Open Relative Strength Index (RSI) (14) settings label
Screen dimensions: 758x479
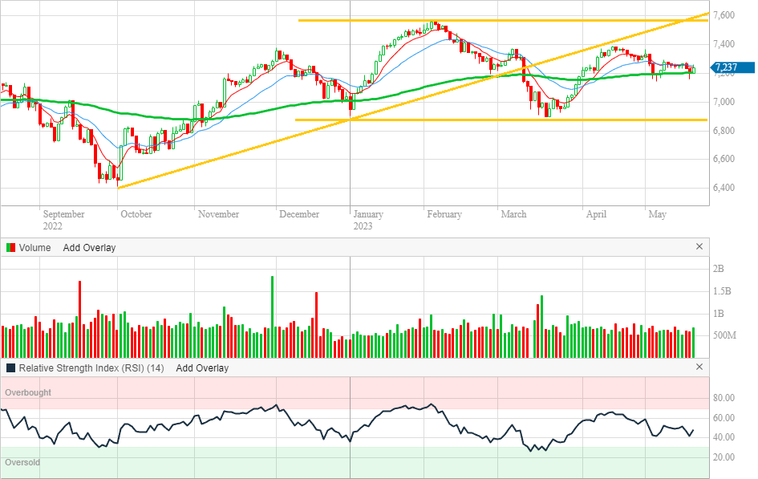click(x=91, y=368)
